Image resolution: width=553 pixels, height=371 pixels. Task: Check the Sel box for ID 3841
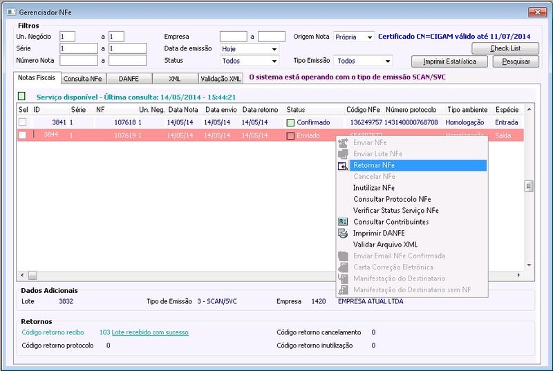23,122
